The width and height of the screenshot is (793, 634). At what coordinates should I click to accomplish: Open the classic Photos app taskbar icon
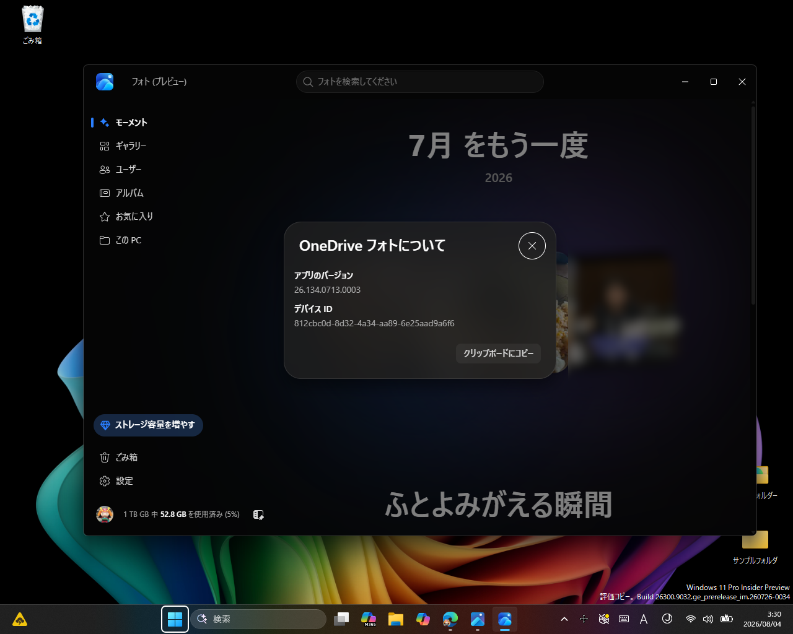point(478,619)
